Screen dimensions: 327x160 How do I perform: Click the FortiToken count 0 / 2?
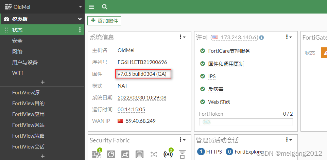(x=288, y=114)
